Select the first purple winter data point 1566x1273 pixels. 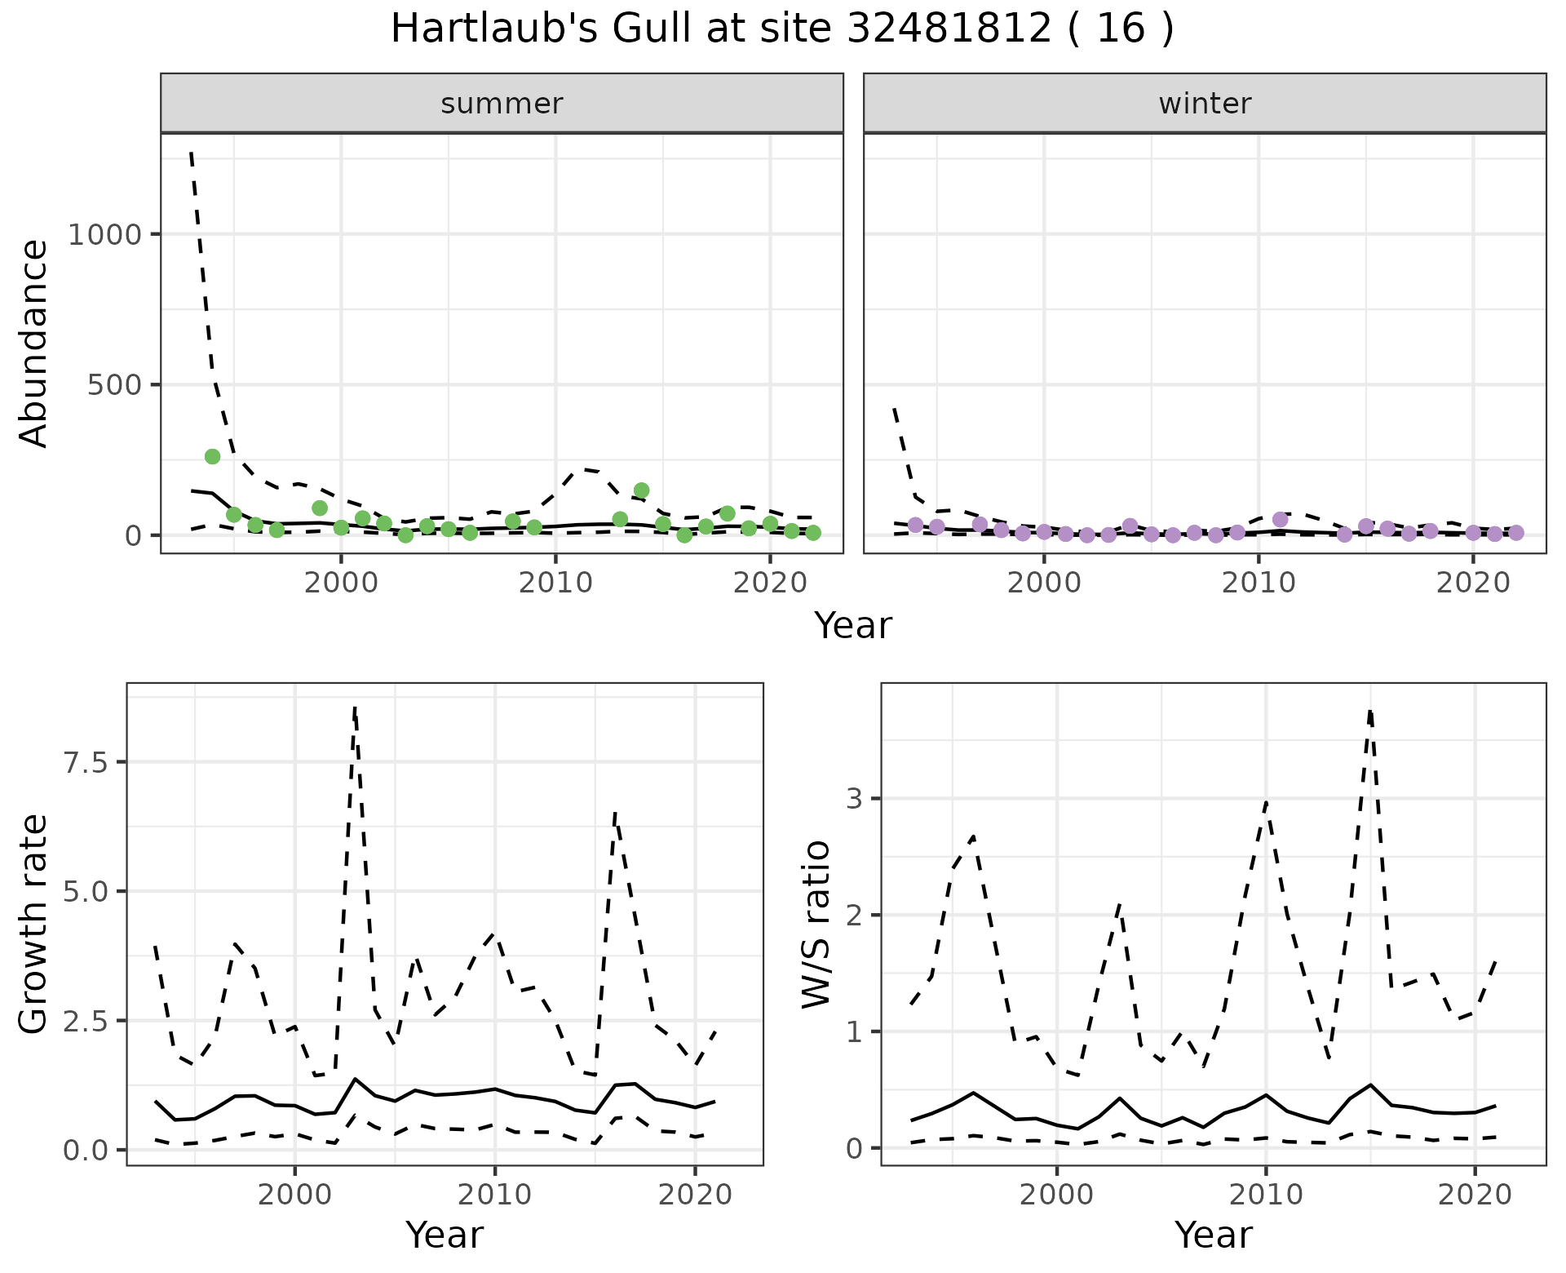coord(915,525)
